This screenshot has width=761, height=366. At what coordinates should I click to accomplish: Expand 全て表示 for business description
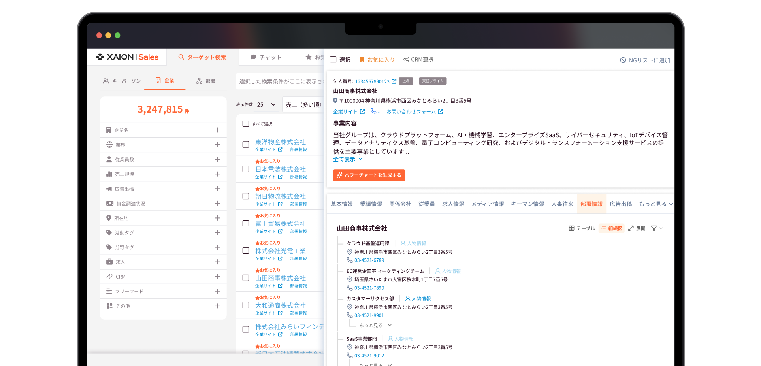348,159
